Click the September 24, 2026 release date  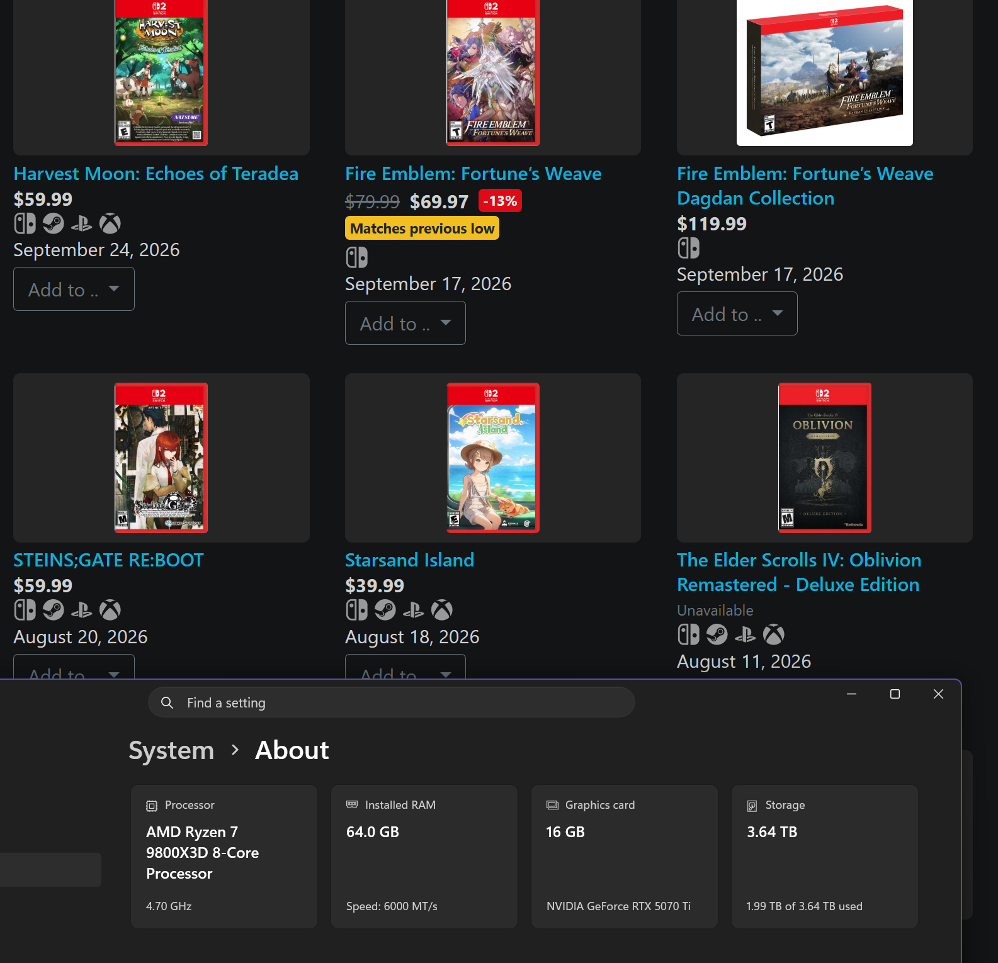pos(97,250)
